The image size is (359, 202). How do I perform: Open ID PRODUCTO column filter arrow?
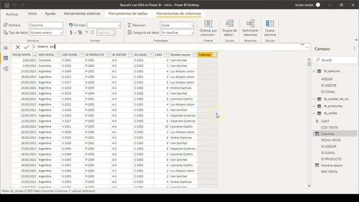[108, 55]
